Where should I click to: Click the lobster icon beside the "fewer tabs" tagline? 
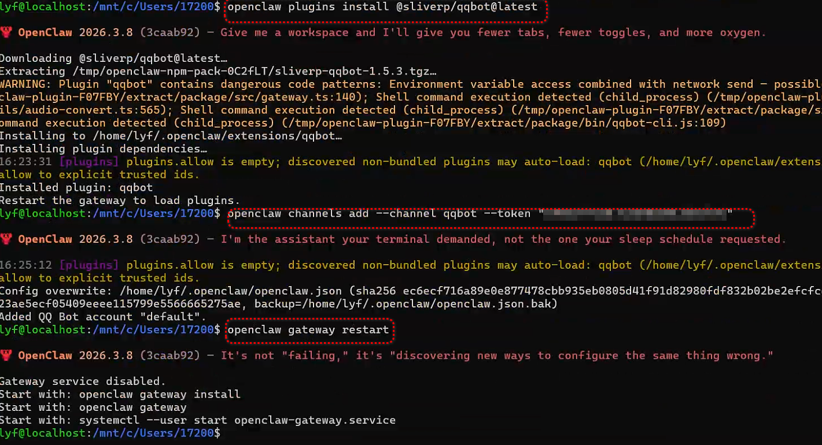tap(6, 32)
